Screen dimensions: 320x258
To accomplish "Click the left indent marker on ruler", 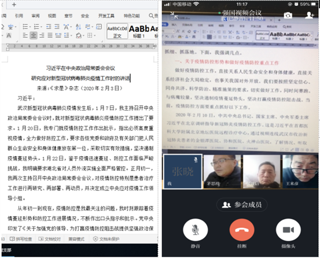I will coord(8,50).
